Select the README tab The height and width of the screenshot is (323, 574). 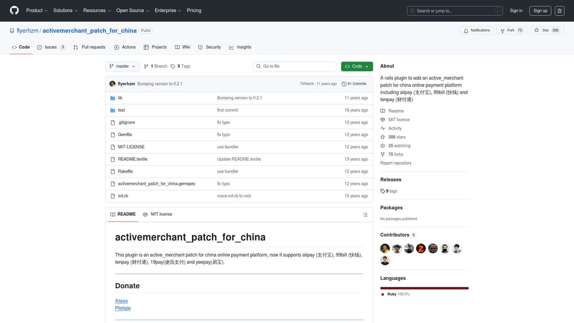tap(123, 214)
